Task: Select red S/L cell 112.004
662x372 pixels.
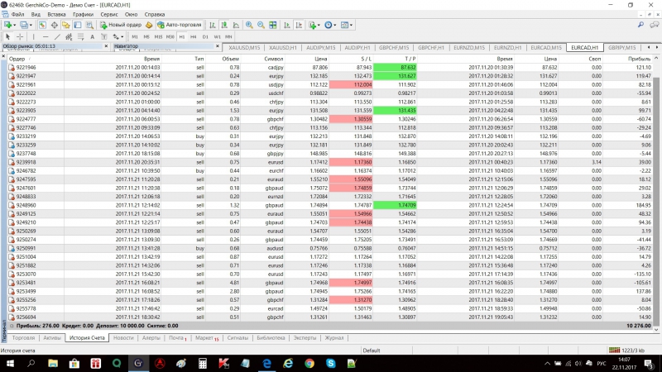Action: [x=351, y=85]
